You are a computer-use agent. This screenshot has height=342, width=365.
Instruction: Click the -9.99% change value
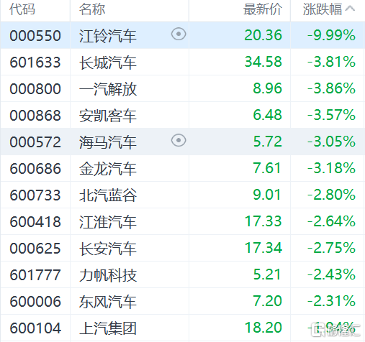(x=331, y=35)
